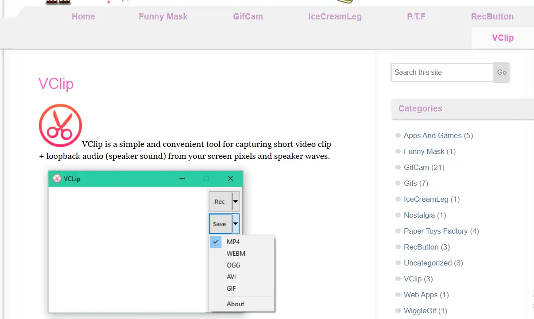Select About from the Save menu
Viewport: 534px width, 319px height.
235,304
